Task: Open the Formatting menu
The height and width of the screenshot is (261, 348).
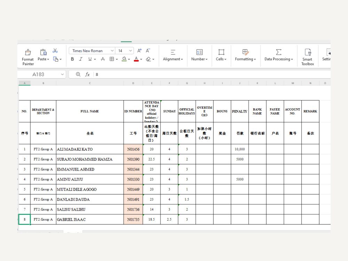Action: (x=245, y=55)
